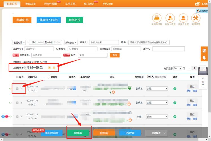Open 收件人设置 recipient settings icon
This screenshot has width=211, height=141.
coord(170,18)
